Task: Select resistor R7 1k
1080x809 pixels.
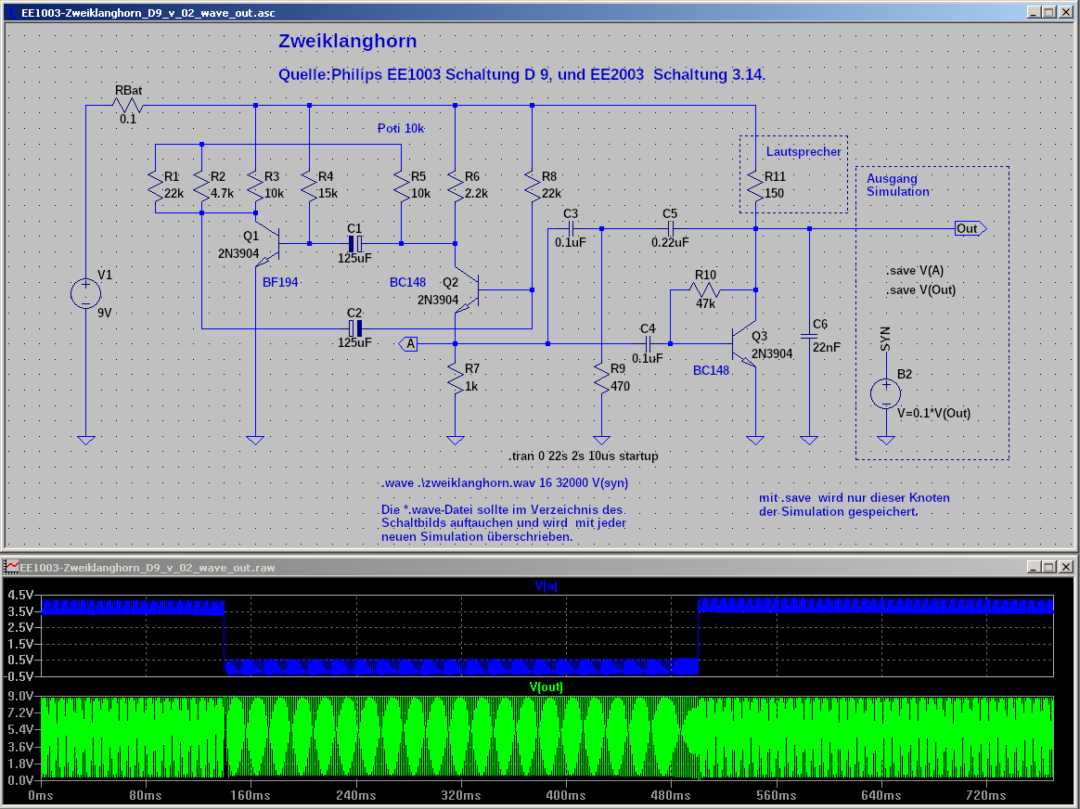Action: click(455, 378)
